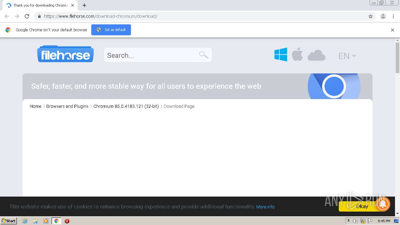The image size is (400, 225).
Task: Click the Action Center flag icon
Action: point(370,221)
